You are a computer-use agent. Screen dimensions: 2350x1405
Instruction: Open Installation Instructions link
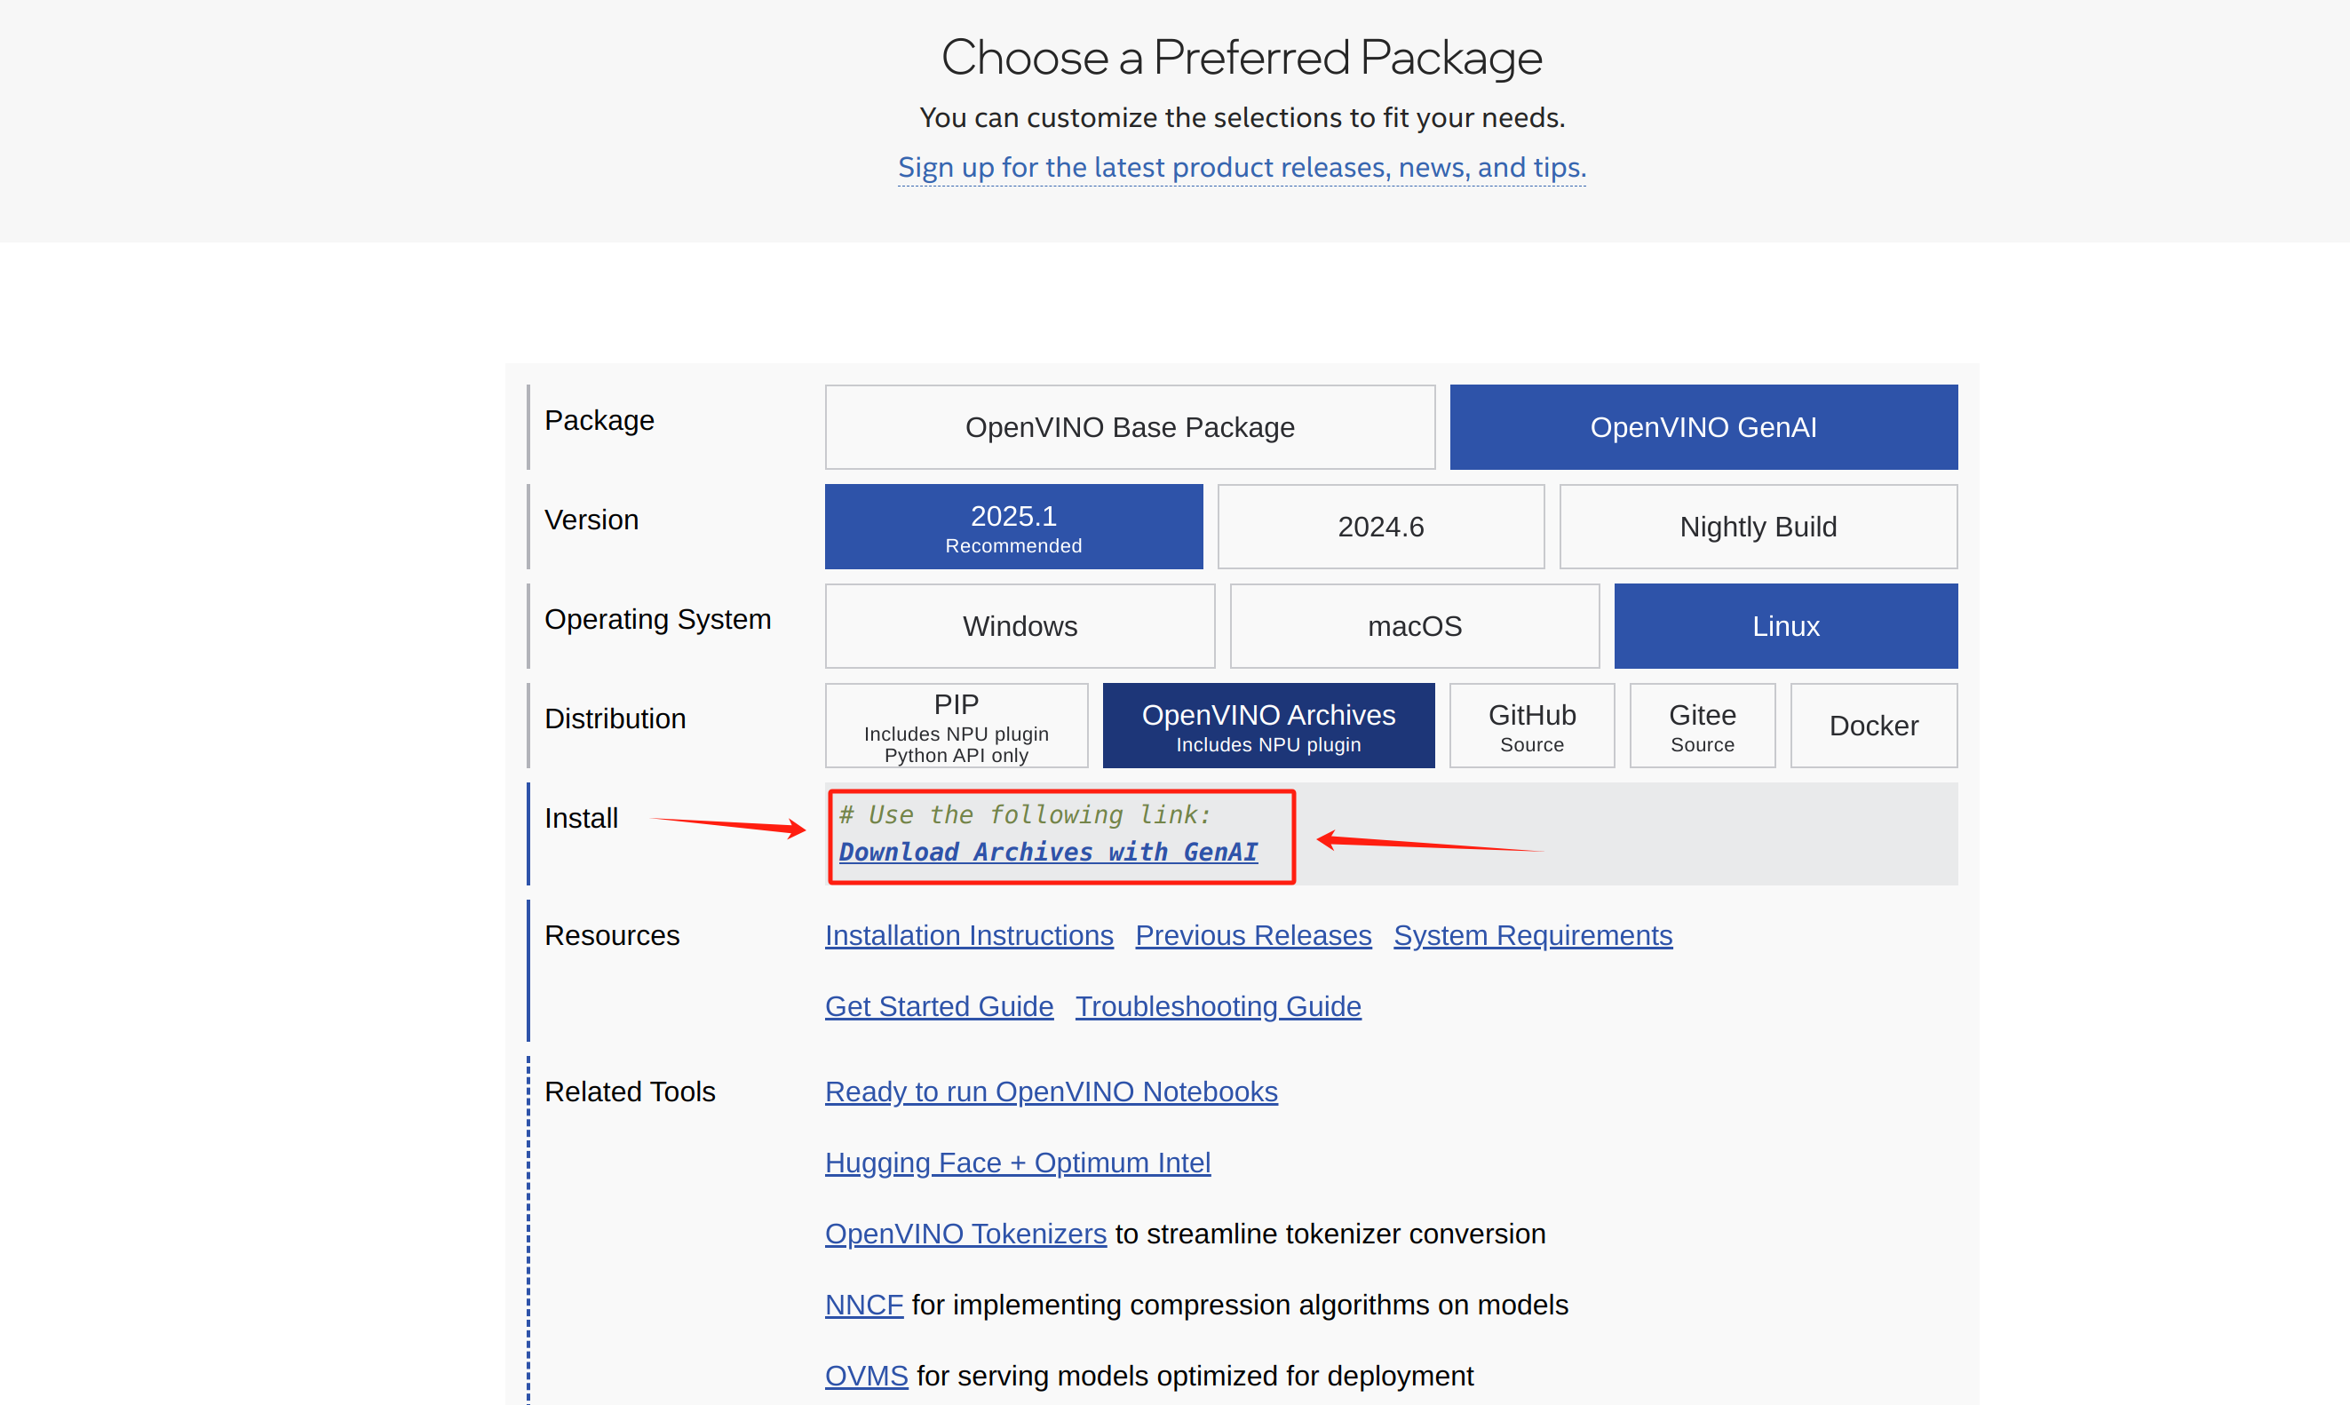tap(969, 935)
